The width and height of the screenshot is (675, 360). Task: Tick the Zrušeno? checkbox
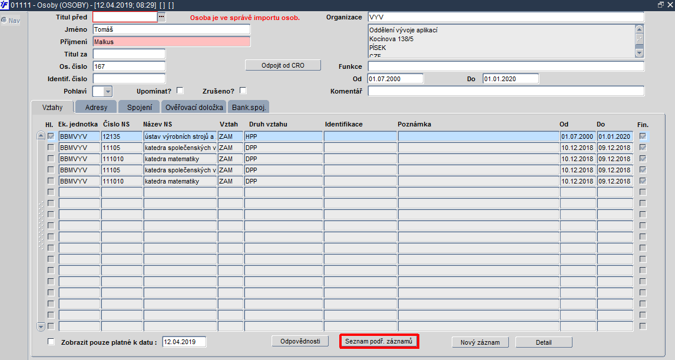click(x=243, y=91)
